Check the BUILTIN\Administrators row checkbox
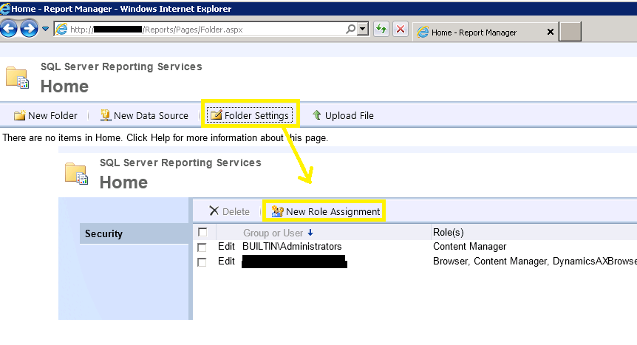Image resolution: width=637 pixels, height=345 pixels. coord(202,247)
